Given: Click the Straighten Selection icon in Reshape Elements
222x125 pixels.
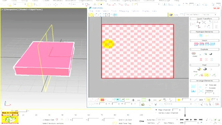Looking at the screenshot, I should tap(201, 36).
